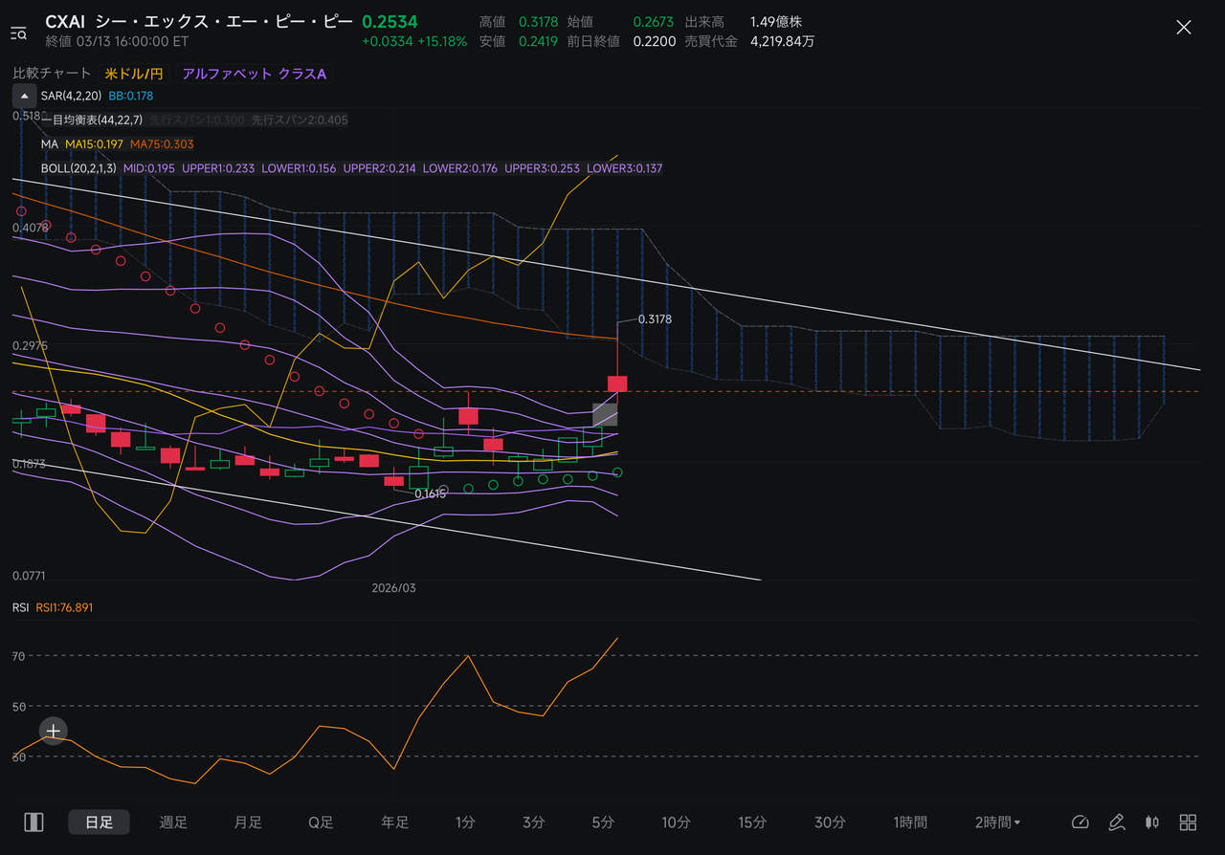1225x855 pixels.
Task: Open the speed gauge icon in bottom toolbar
Action: (x=1080, y=822)
